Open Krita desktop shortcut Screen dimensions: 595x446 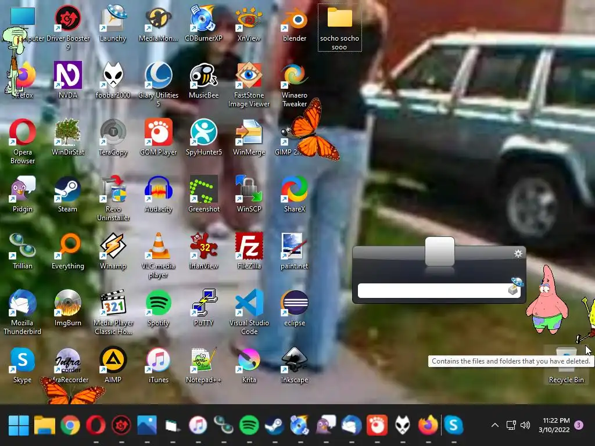click(x=249, y=365)
